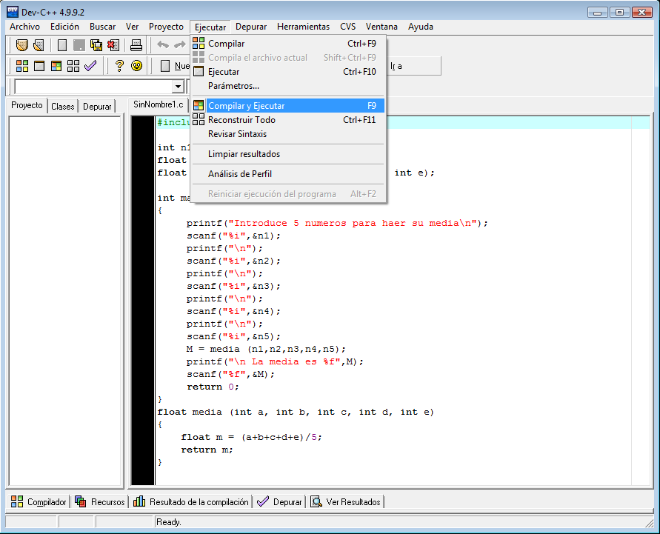Click inside the toolbar combo box field

pyautogui.click(x=93, y=87)
